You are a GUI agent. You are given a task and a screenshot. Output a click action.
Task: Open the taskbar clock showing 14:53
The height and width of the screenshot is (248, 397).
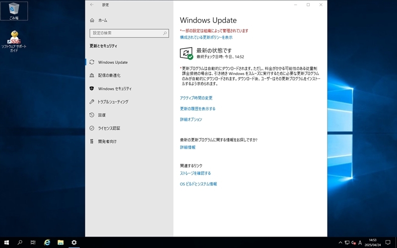tap(373, 243)
